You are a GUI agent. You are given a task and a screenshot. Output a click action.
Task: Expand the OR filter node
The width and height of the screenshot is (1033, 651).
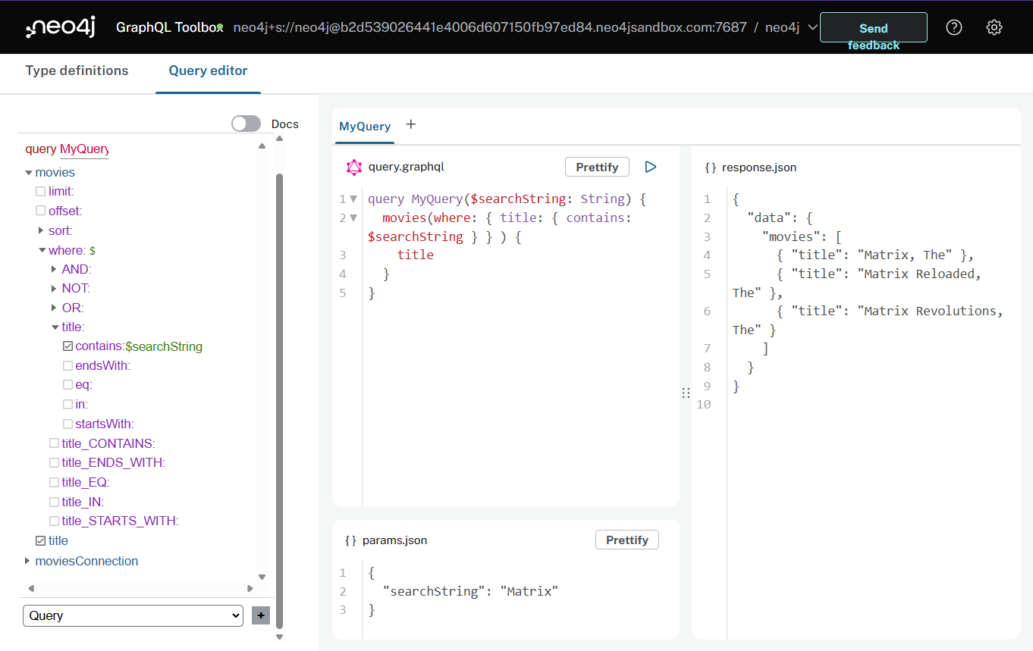pyautogui.click(x=54, y=308)
